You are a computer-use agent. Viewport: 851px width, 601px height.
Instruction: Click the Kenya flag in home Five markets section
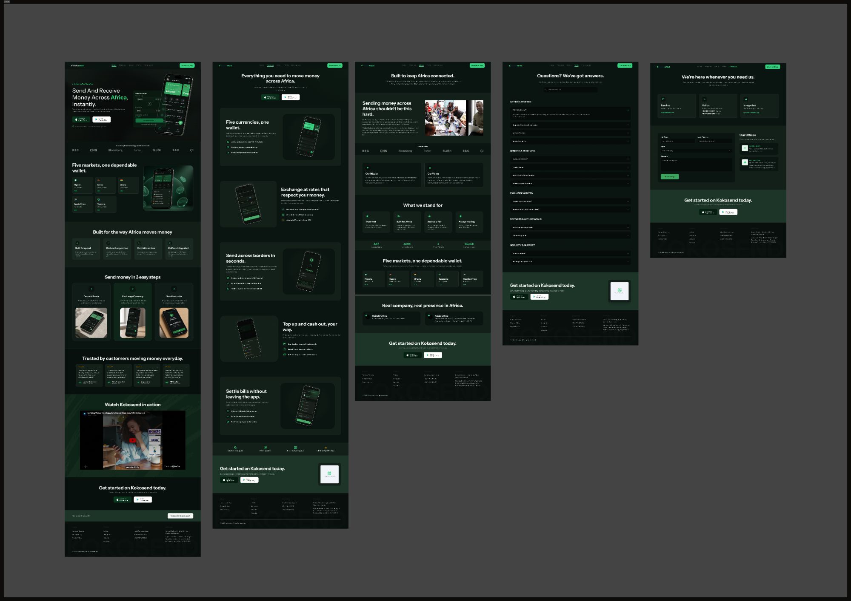[x=99, y=180]
